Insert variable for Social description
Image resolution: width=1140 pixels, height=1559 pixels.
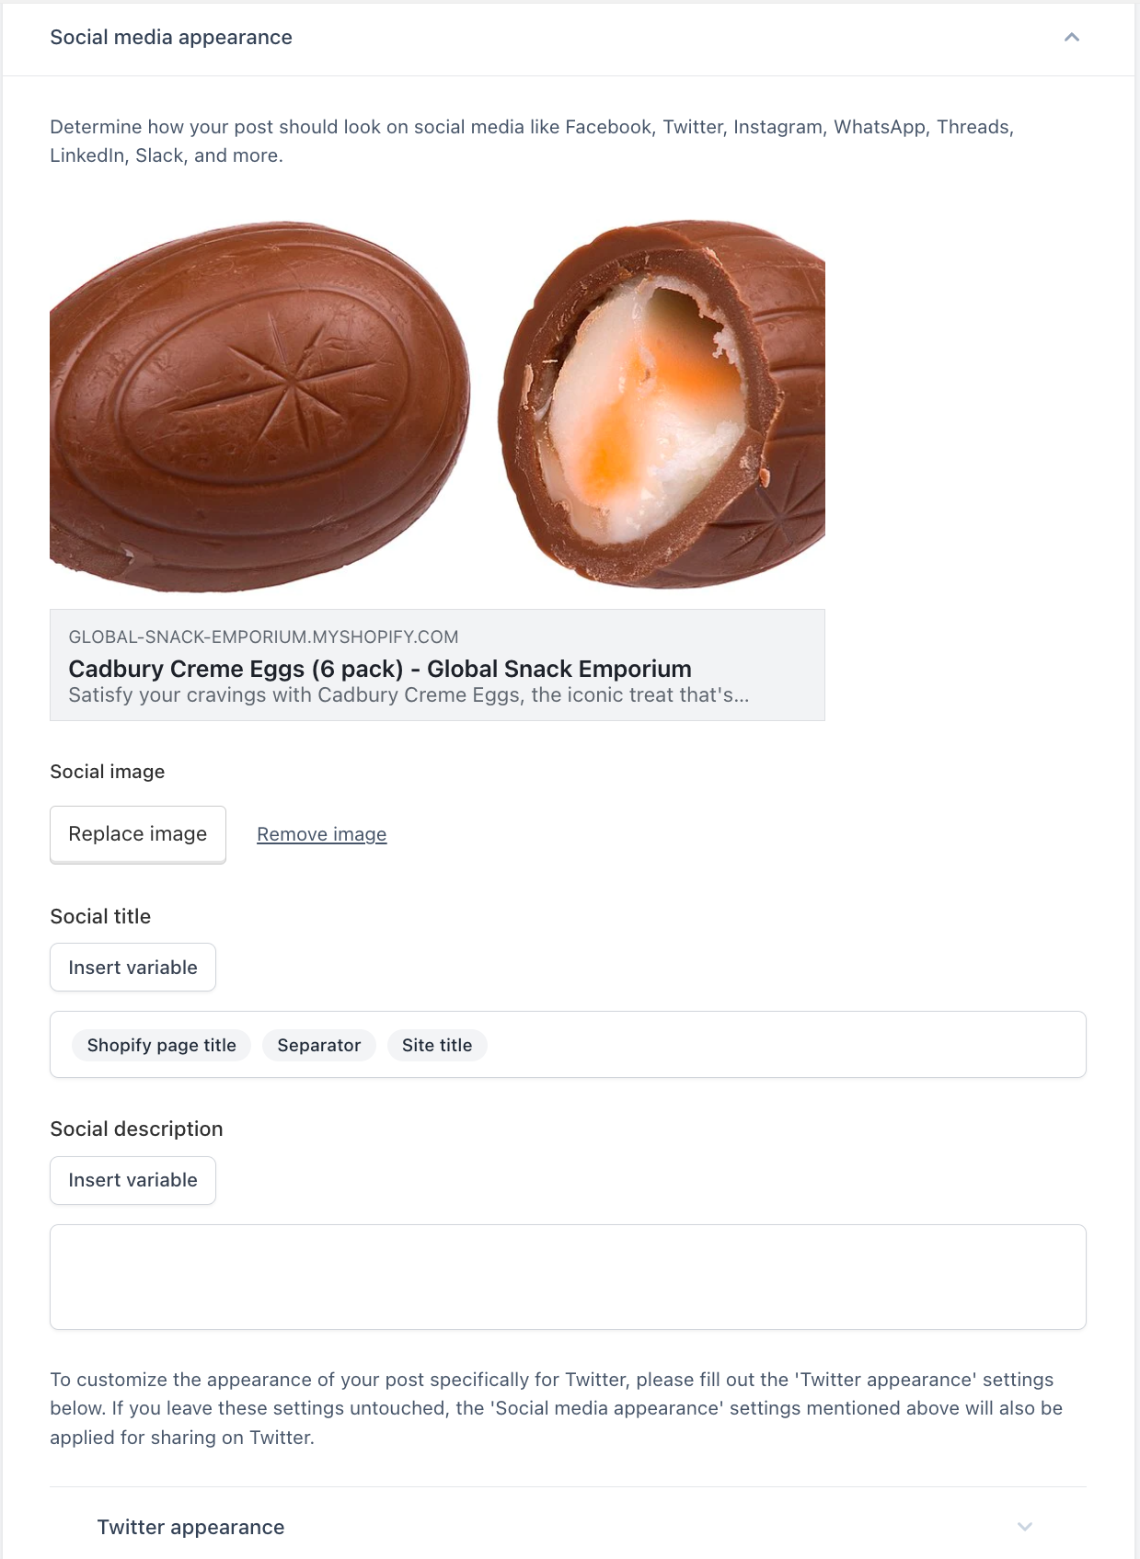point(132,1180)
